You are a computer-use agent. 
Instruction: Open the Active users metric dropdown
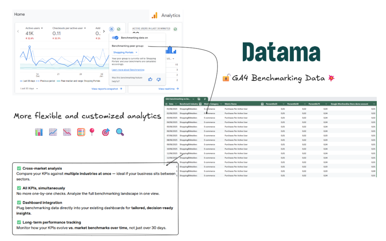coord(34,28)
